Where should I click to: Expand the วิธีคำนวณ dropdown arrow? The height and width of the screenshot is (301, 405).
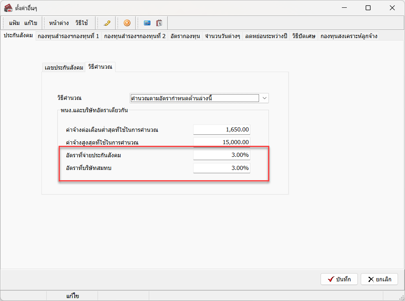[264, 98]
